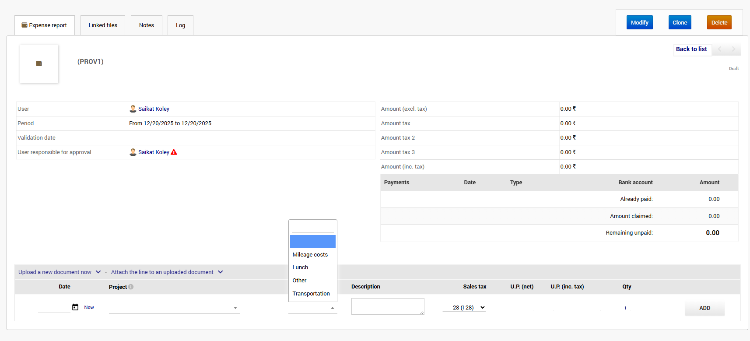
Task: Click the user avatar in User row
Action: pyautogui.click(x=133, y=109)
